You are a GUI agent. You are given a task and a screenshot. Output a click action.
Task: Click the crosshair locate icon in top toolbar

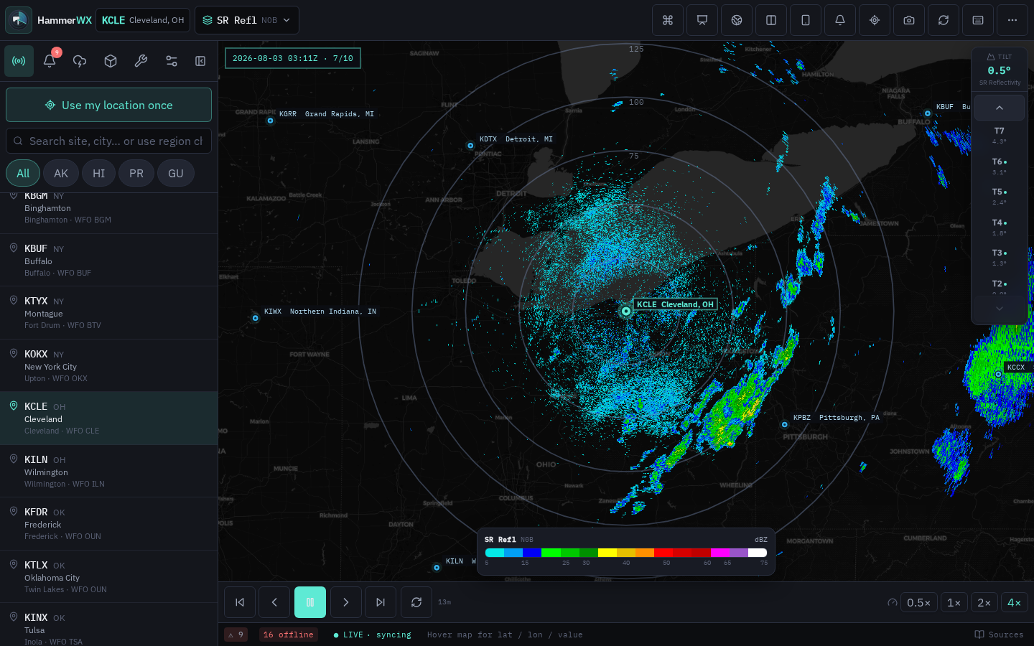tap(875, 20)
